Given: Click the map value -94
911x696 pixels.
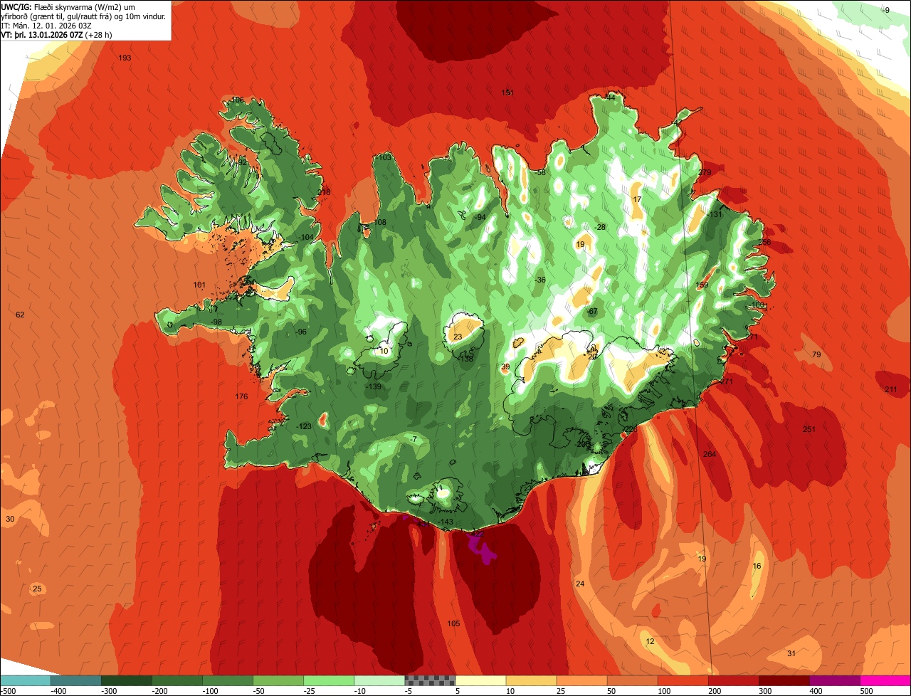Looking at the screenshot, I should click(480, 217).
